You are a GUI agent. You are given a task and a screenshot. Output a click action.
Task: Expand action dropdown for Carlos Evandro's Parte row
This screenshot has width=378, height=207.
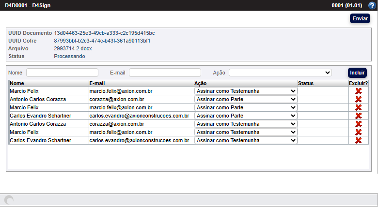246,116
